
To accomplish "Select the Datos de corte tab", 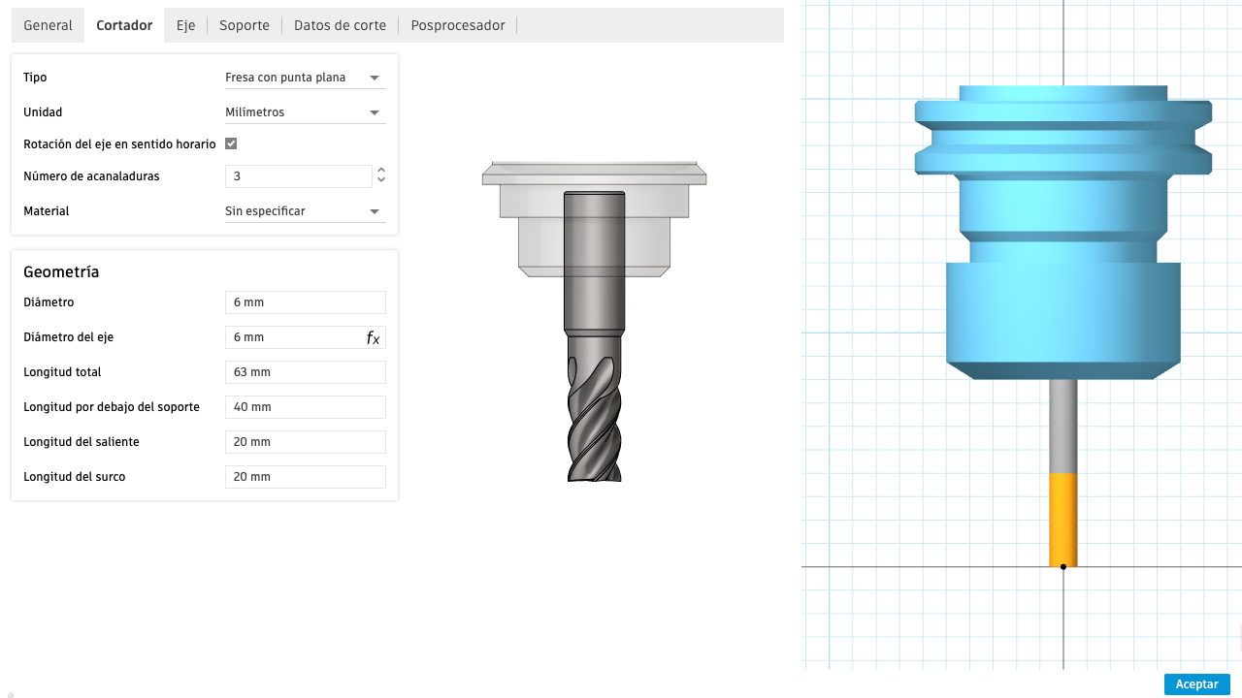I will (x=340, y=25).
